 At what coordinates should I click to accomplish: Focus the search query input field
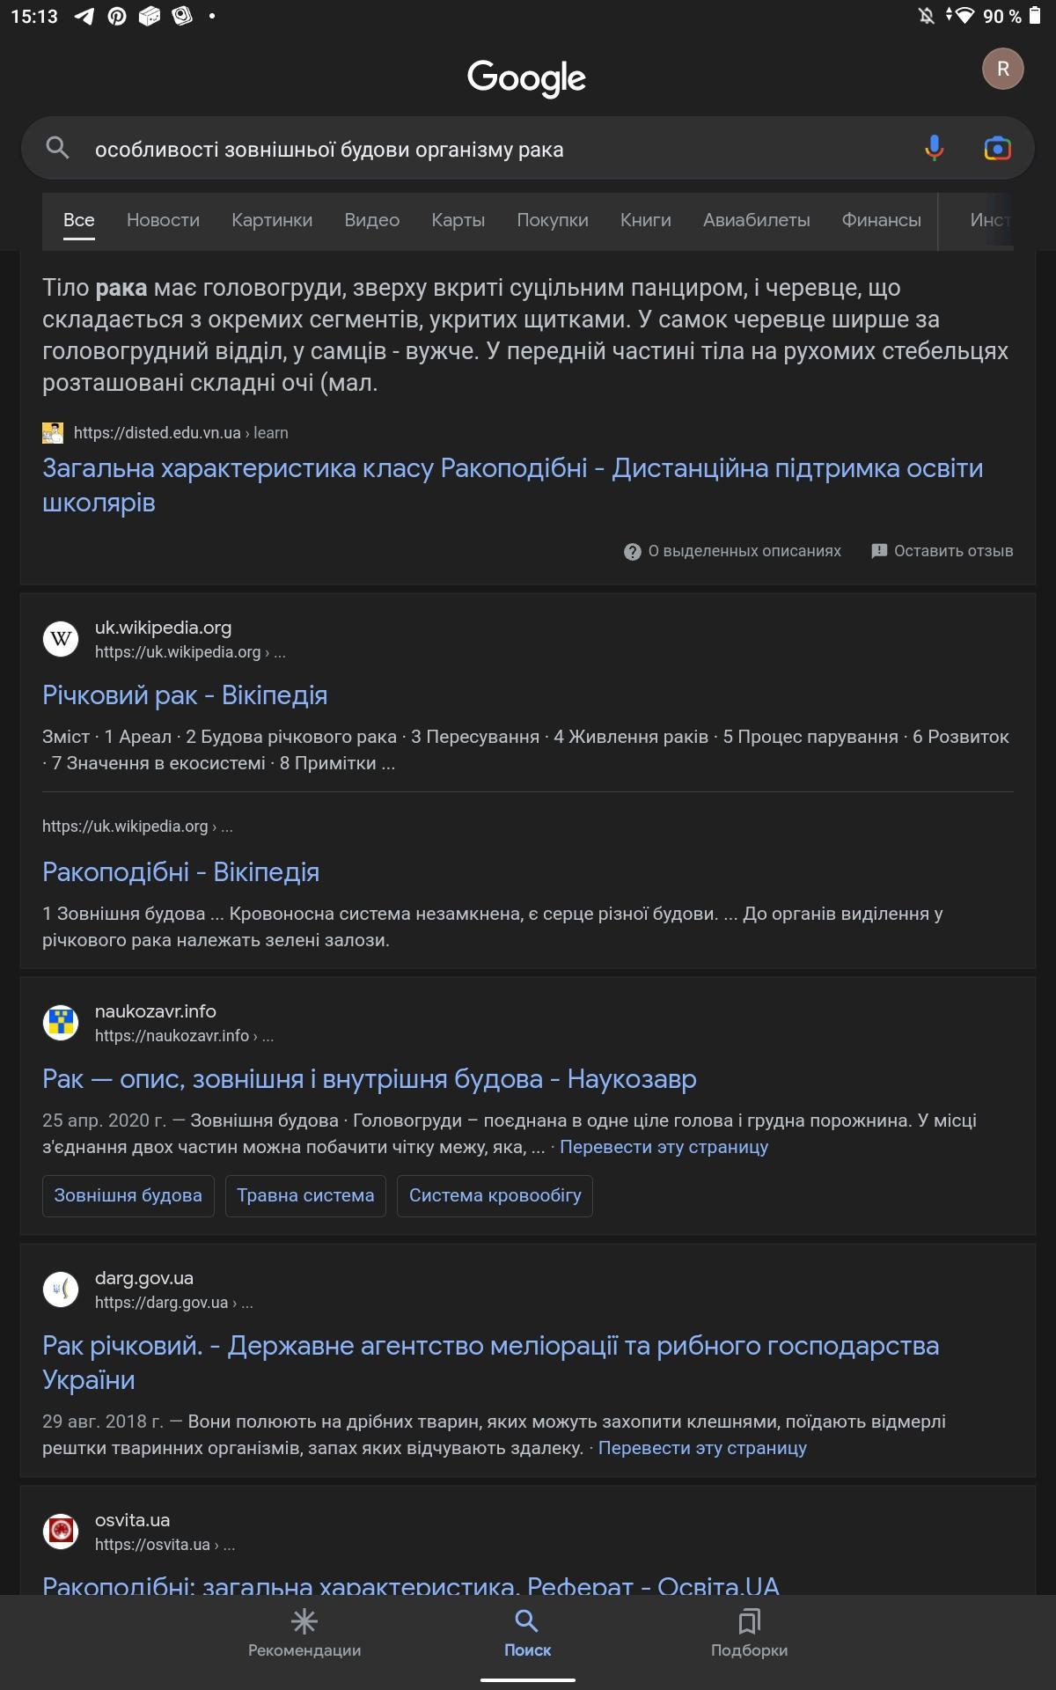[x=493, y=149]
